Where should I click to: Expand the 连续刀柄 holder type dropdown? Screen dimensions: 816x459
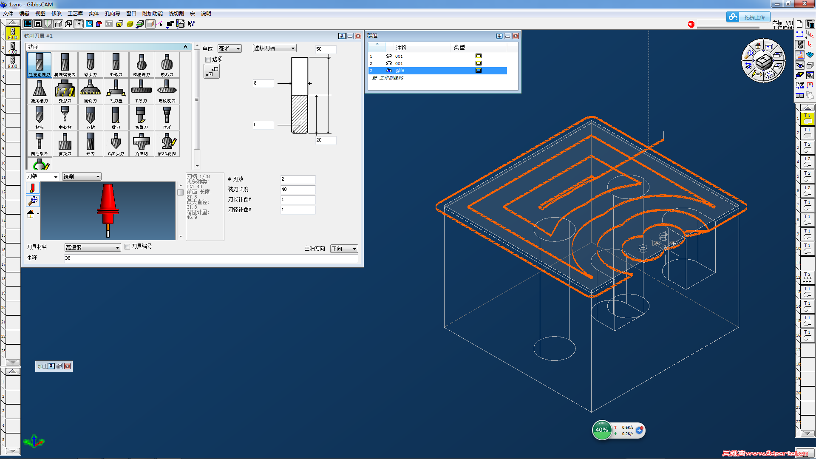click(x=275, y=48)
